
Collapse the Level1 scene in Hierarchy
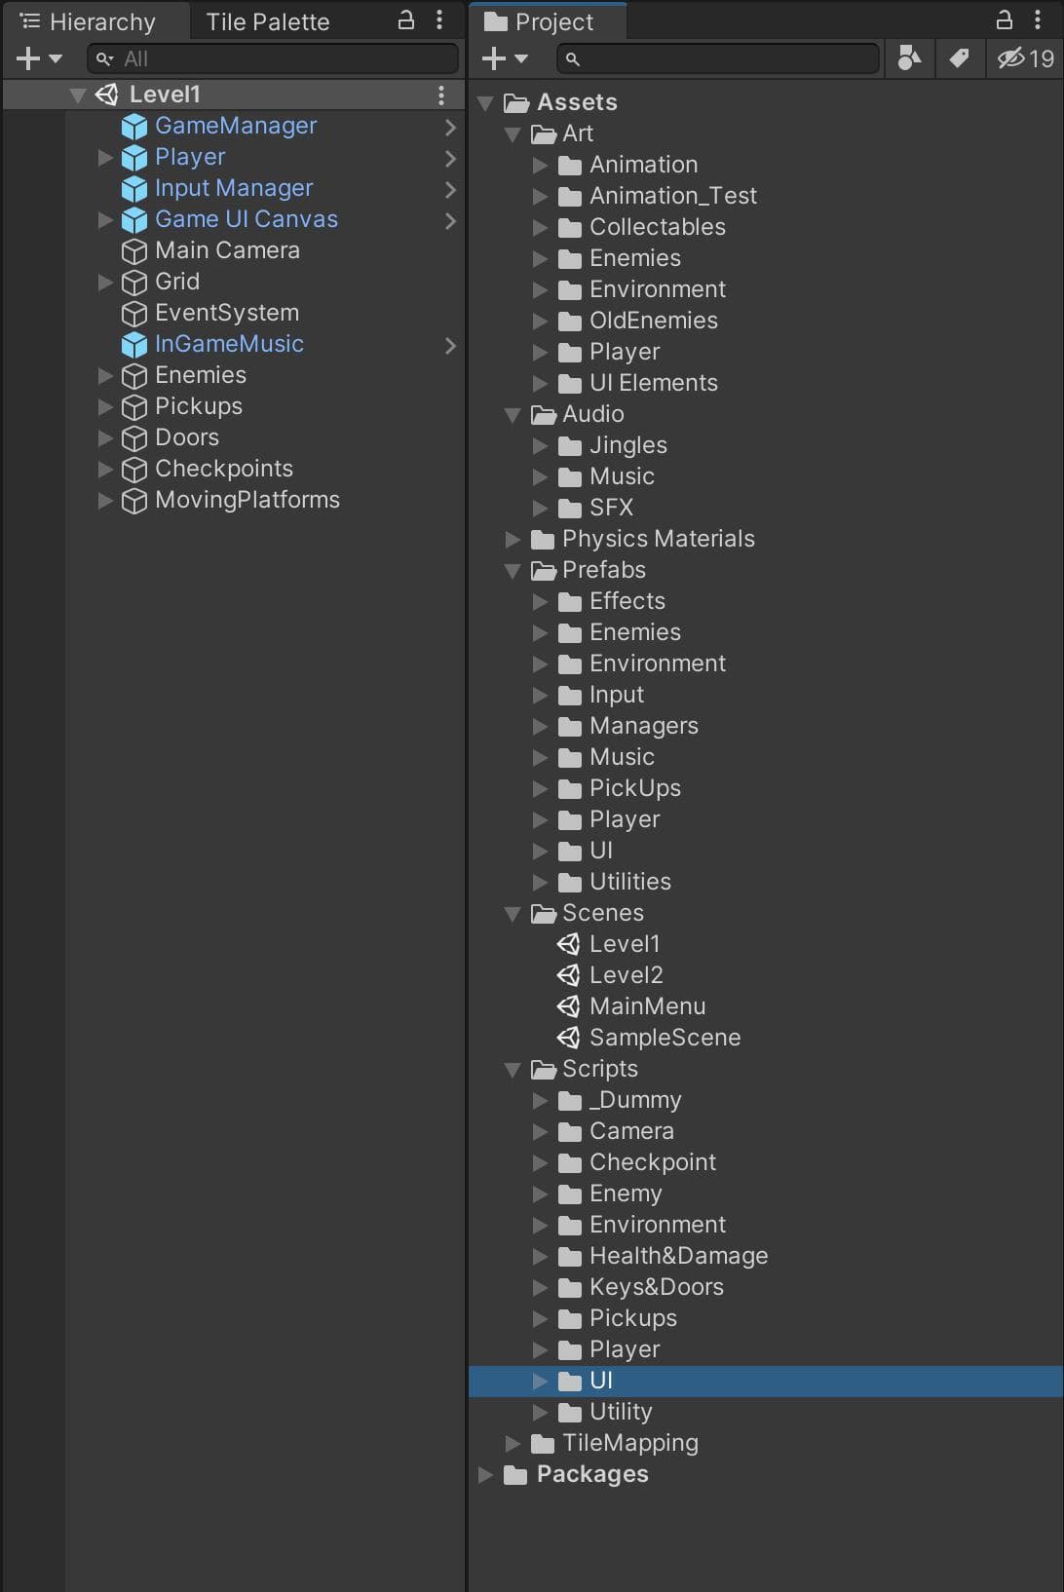(x=78, y=95)
